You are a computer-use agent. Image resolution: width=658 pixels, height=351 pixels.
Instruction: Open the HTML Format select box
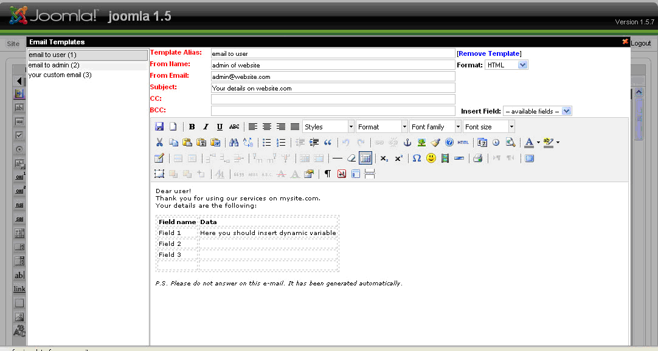[x=507, y=65]
